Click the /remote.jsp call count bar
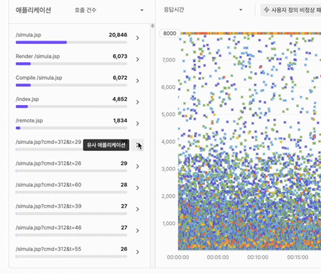The image size is (321, 274). click(x=71, y=128)
